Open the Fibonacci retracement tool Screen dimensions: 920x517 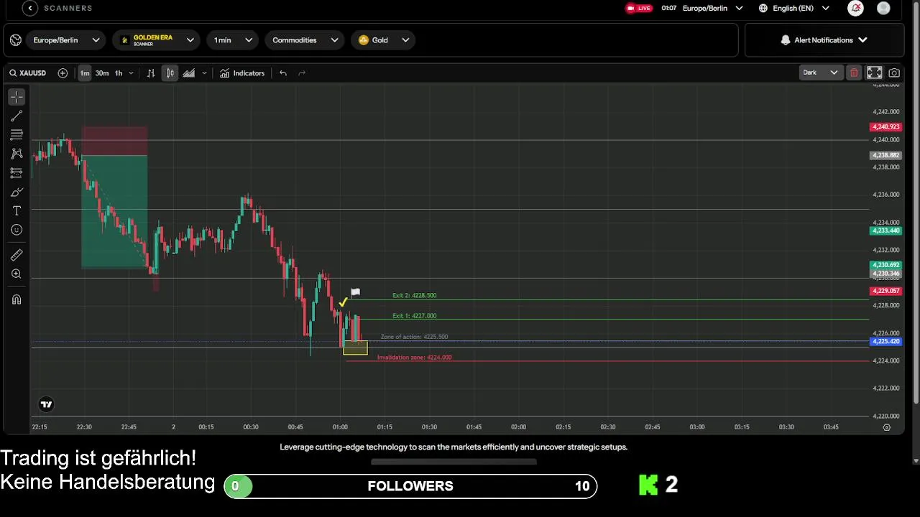point(17,135)
